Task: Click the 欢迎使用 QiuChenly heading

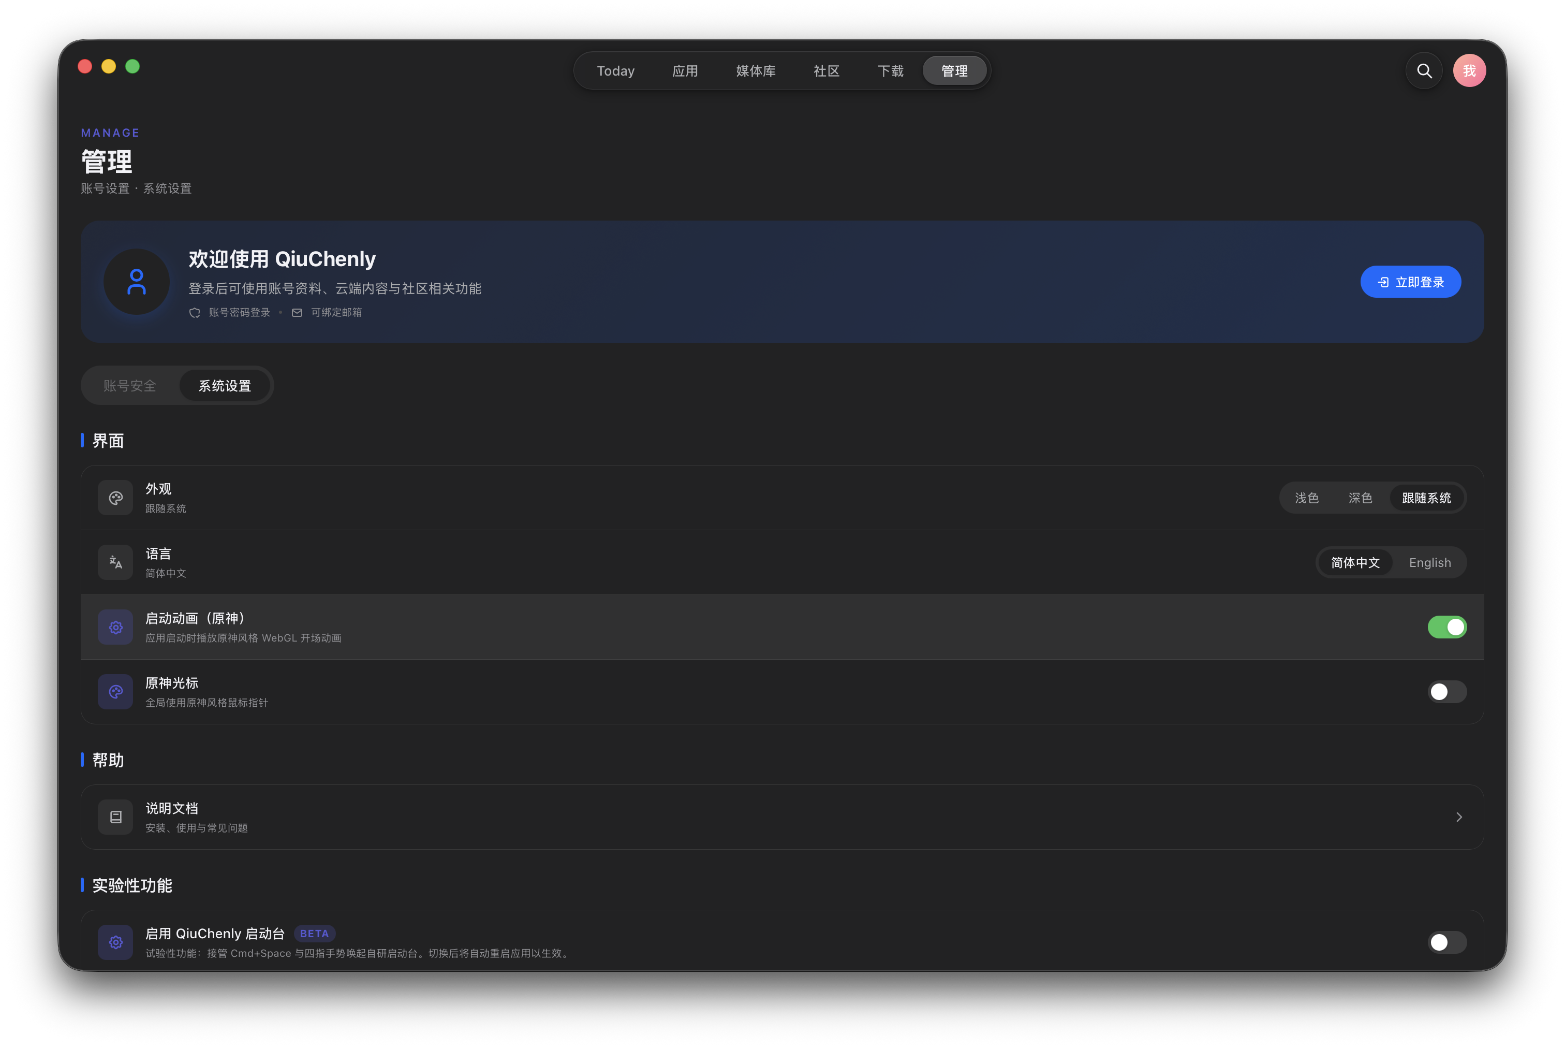Action: [282, 259]
